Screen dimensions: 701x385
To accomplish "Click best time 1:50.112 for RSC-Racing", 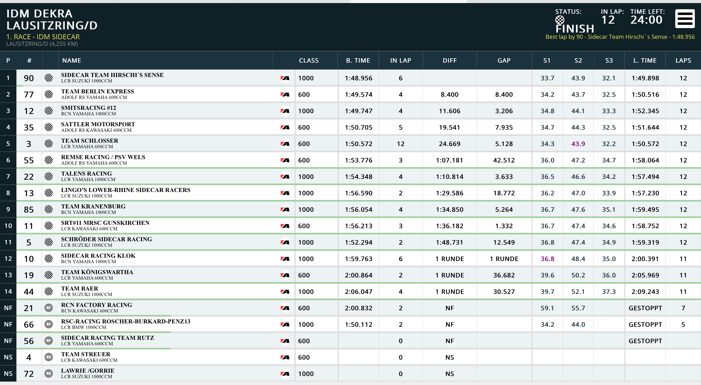I will point(358,324).
